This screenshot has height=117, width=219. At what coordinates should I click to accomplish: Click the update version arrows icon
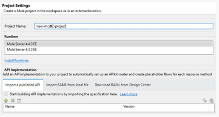(205, 100)
